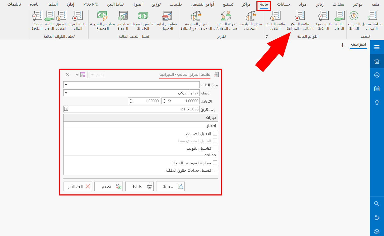Image resolution: width=384 pixels, height=236 pixels.
Task: Open مقاييس السيولة الطويلة analysis
Action: point(143,21)
